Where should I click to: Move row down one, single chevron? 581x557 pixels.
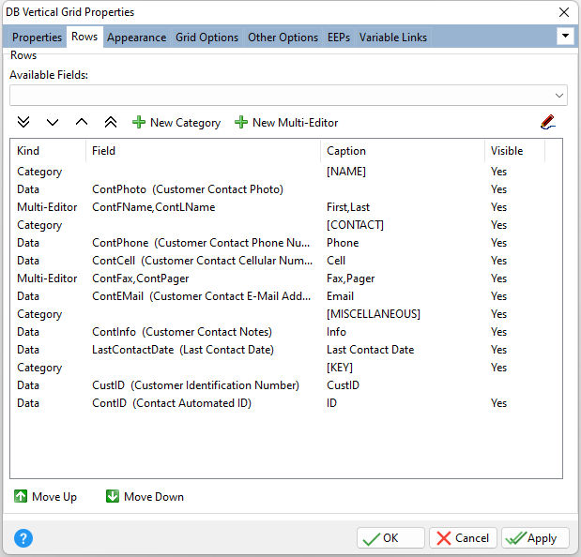[x=53, y=122]
